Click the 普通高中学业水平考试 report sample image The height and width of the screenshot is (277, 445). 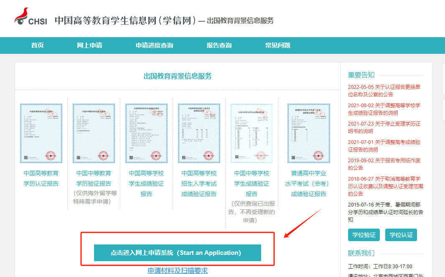coord(309,133)
